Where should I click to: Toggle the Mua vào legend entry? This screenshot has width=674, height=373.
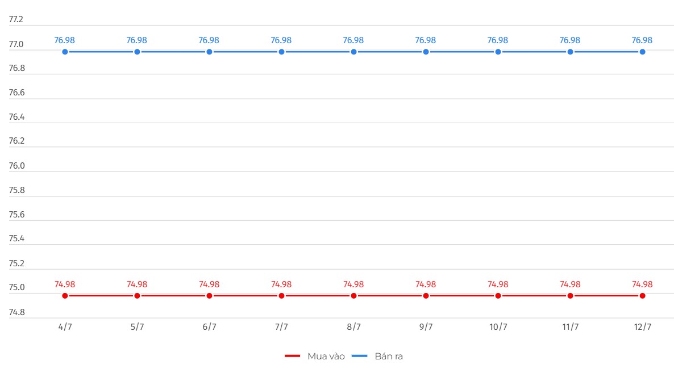[315, 357]
